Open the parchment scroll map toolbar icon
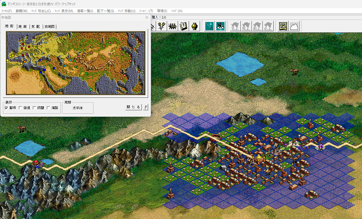 coord(283,26)
